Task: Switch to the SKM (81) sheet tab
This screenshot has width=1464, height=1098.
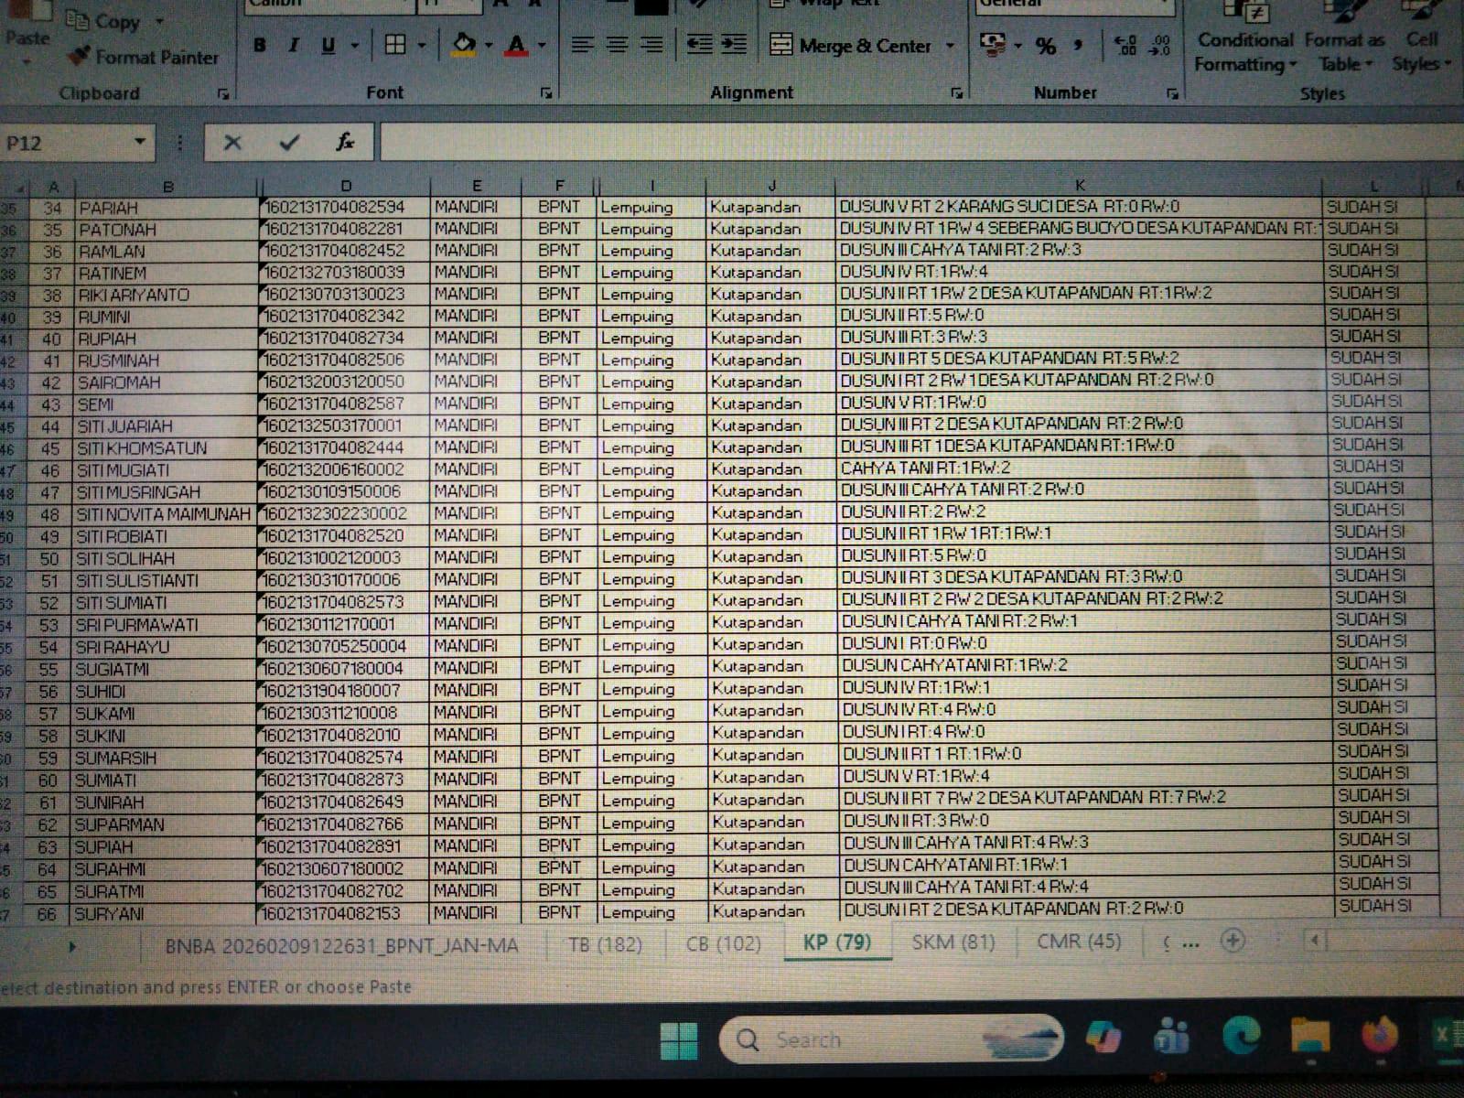Action: click(953, 941)
